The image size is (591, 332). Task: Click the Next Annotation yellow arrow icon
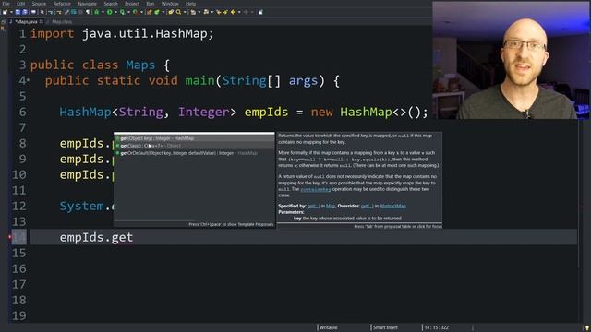click(x=219, y=12)
